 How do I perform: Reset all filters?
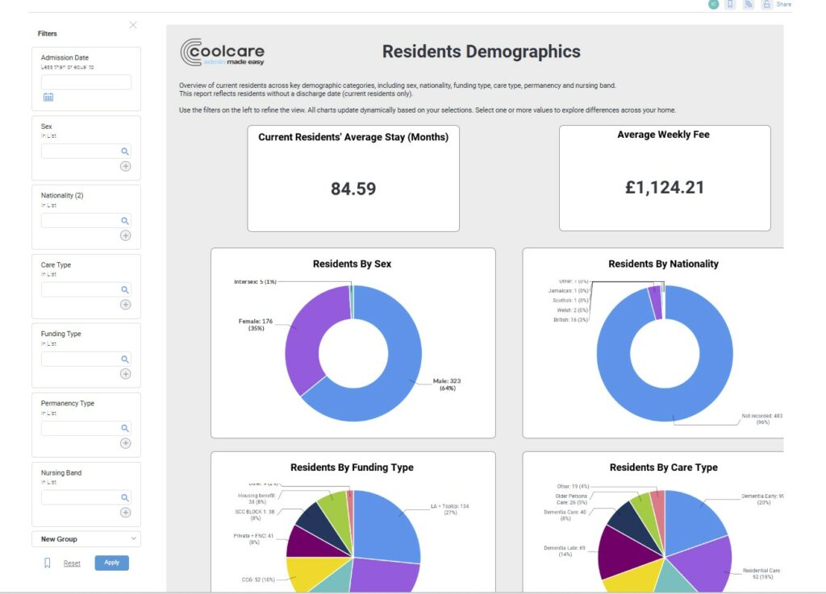click(72, 563)
